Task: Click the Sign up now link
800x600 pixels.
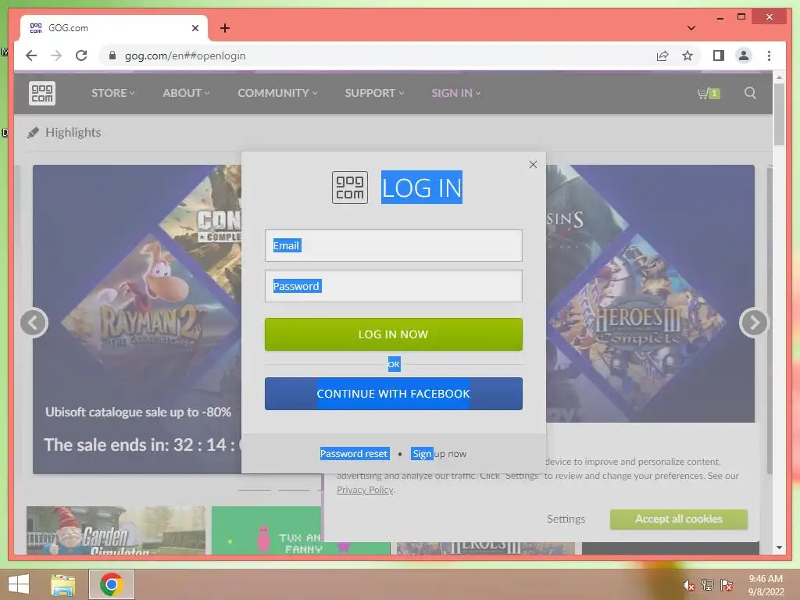Action: [x=439, y=454]
